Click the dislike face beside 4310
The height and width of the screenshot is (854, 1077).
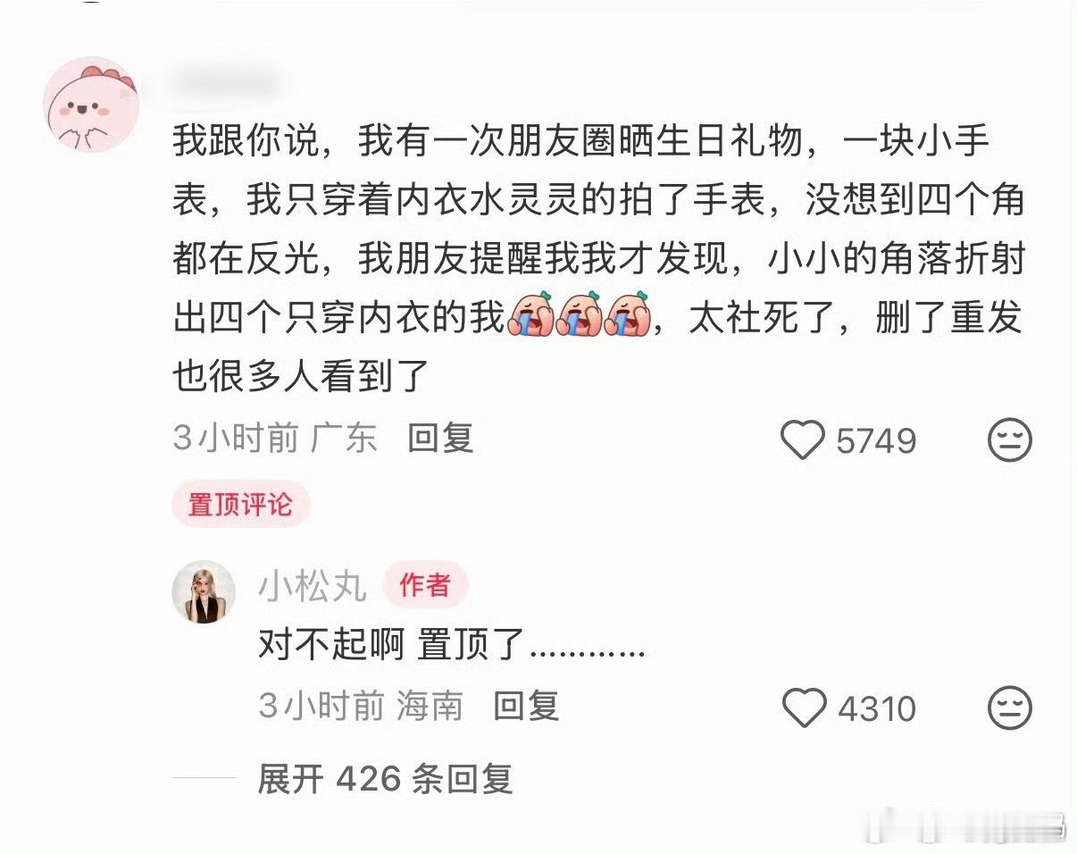[1010, 708]
